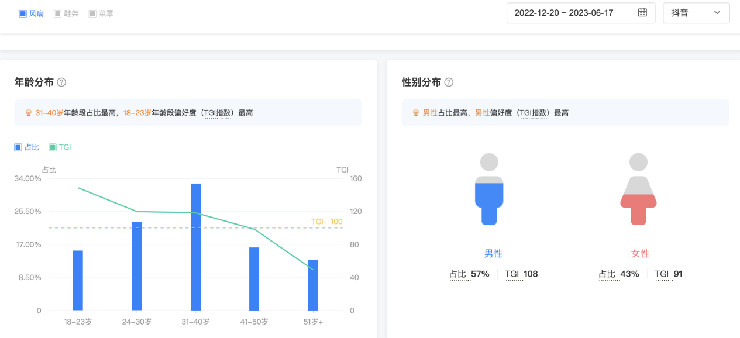Screen dimensions: 740x338
Task: Click lightbulb icon in age insight banner
Action: (x=28, y=113)
